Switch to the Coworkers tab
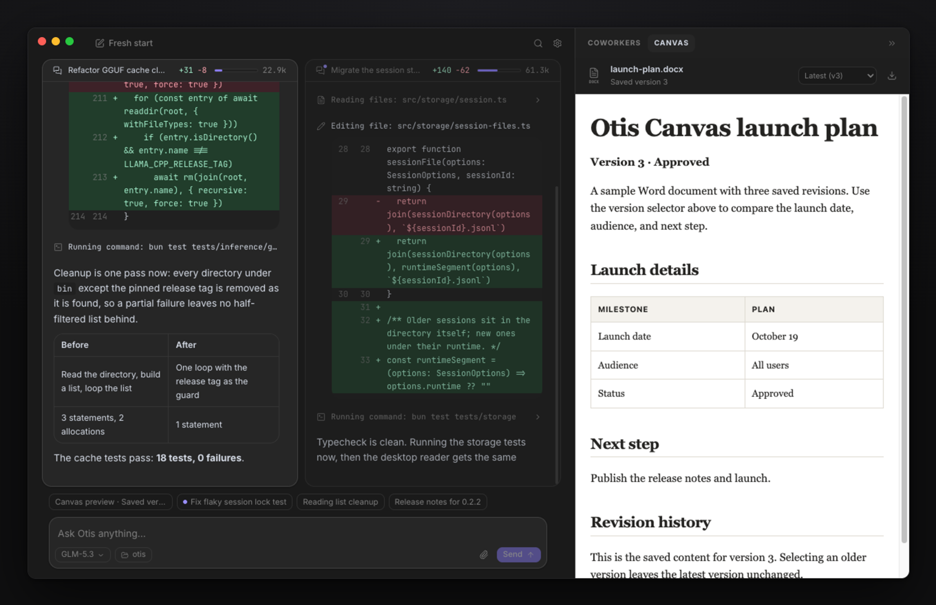The image size is (936, 605). (x=614, y=43)
